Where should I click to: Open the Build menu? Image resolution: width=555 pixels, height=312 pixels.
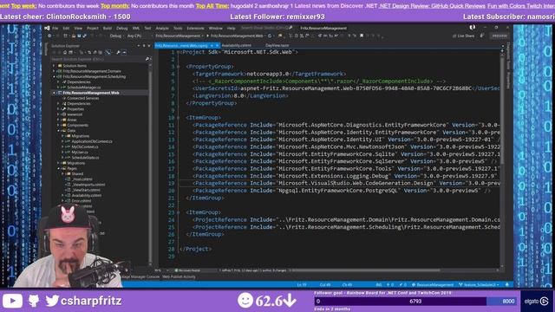point(108,28)
